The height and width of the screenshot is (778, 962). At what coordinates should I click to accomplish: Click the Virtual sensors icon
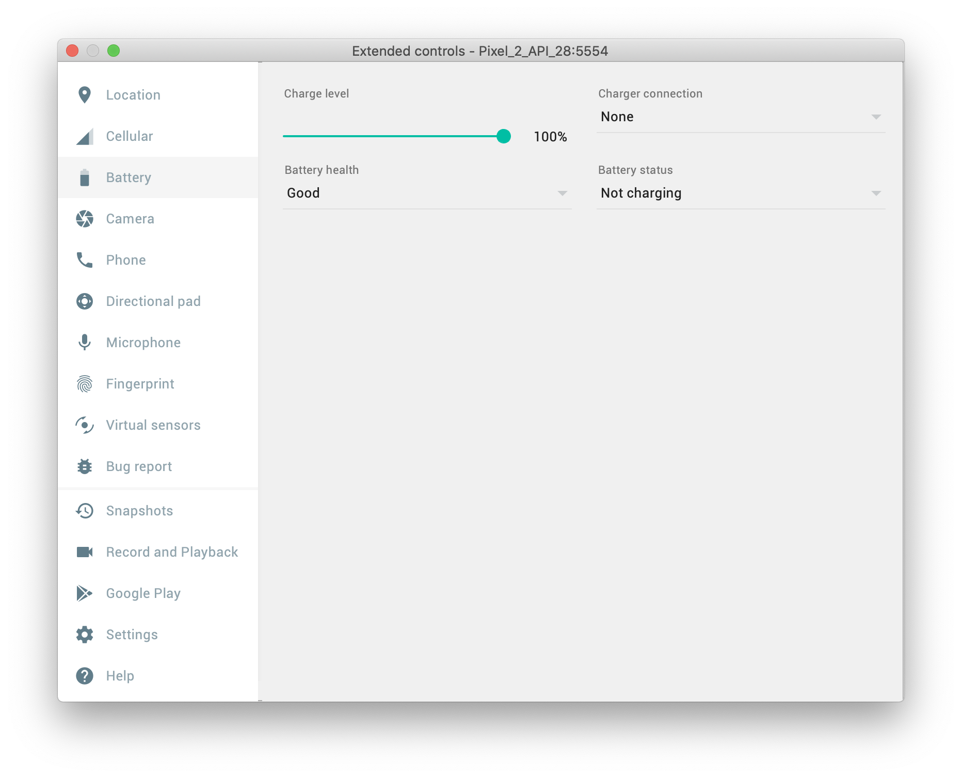tap(85, 425)
